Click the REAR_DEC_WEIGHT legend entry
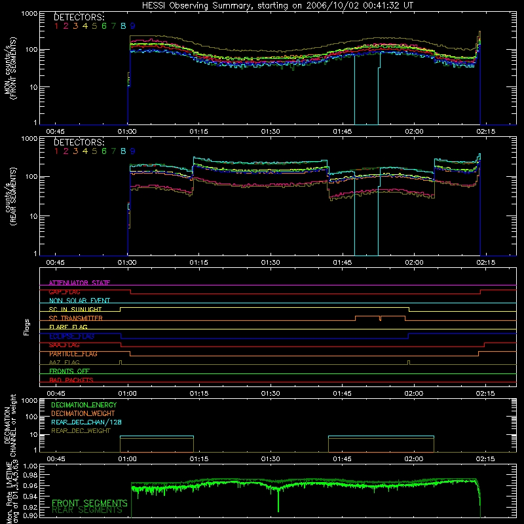Screen dimensions: 524x524 point(81,431)
